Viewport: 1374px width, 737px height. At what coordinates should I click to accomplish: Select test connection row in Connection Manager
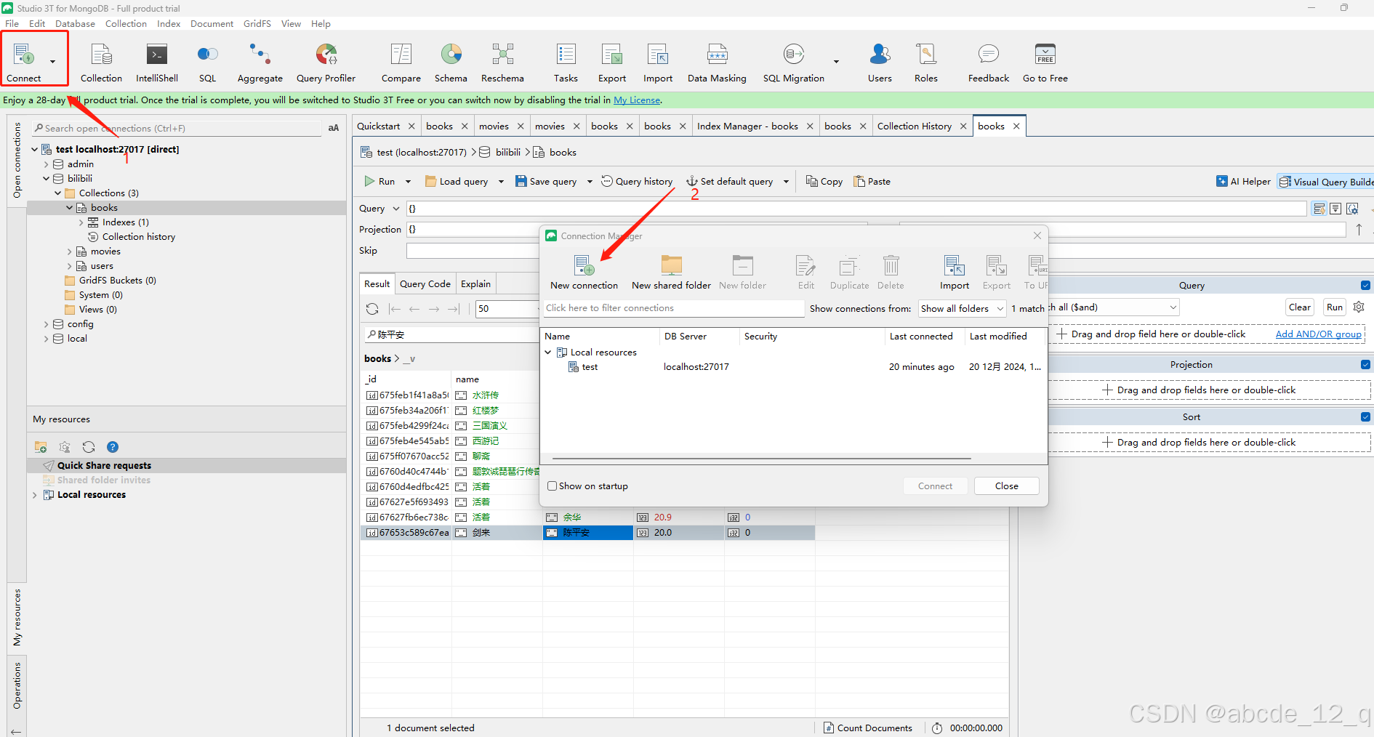[x=794, y=367]
